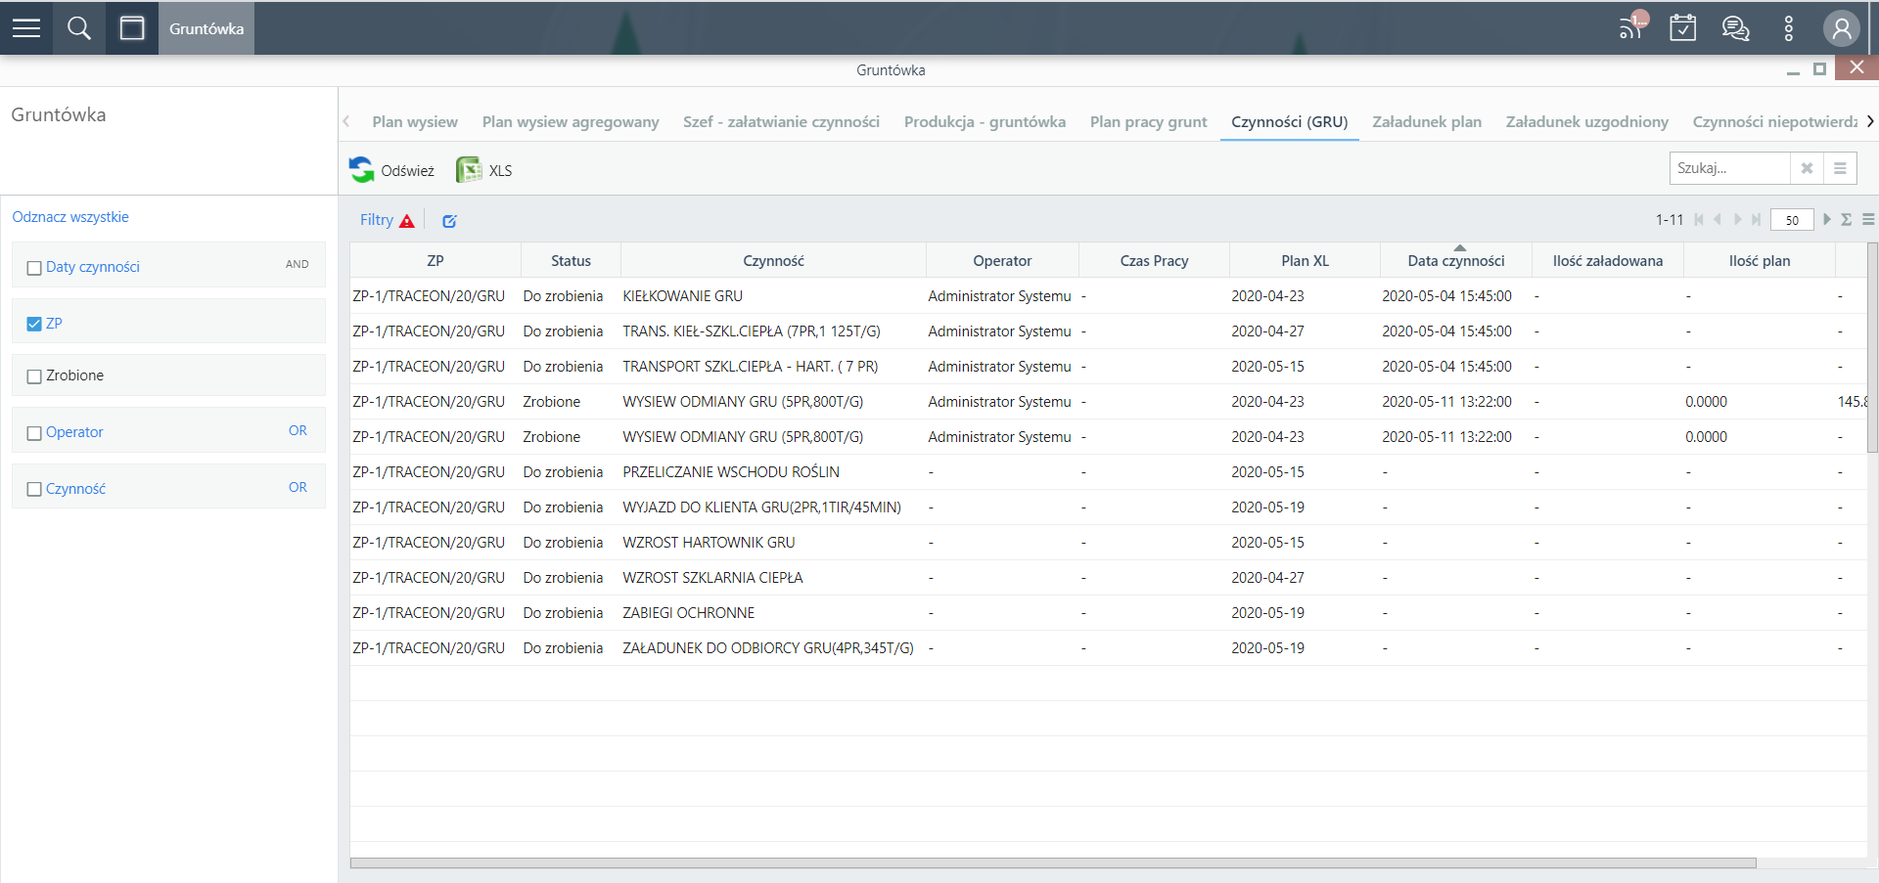
Task: Sort by the Czynność column header
Action: click(773, 260)
